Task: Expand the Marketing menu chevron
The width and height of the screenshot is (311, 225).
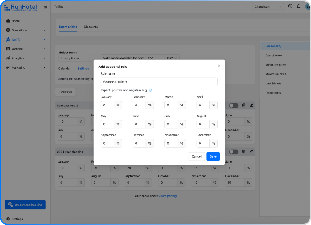Action: (45, 67)
